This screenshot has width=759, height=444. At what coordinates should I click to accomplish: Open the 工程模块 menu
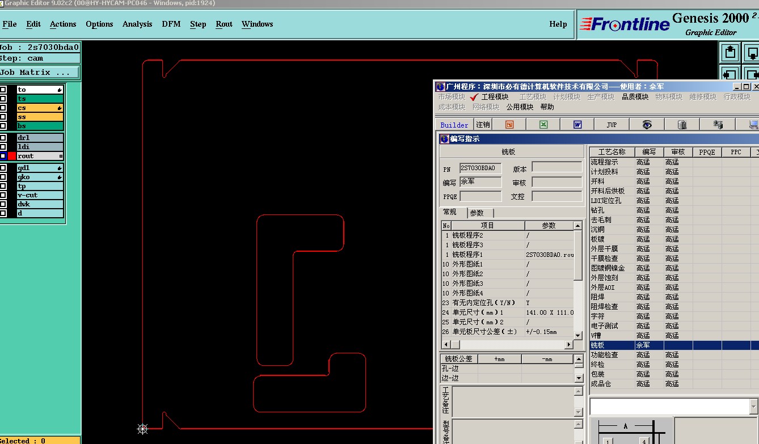click(x=495, y=97)
